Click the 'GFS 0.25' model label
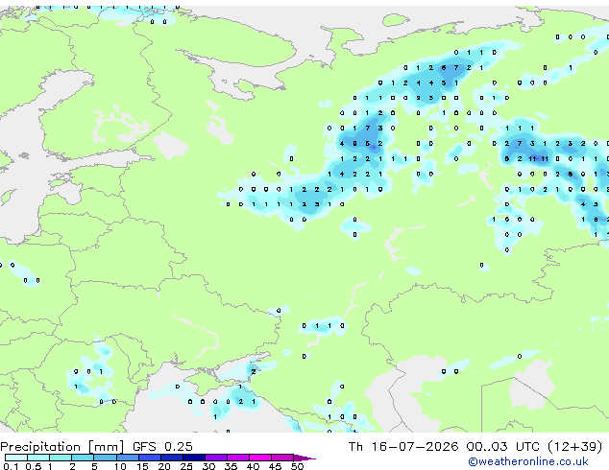The width and height of the screenshot is (609, 470). (162, 447)
